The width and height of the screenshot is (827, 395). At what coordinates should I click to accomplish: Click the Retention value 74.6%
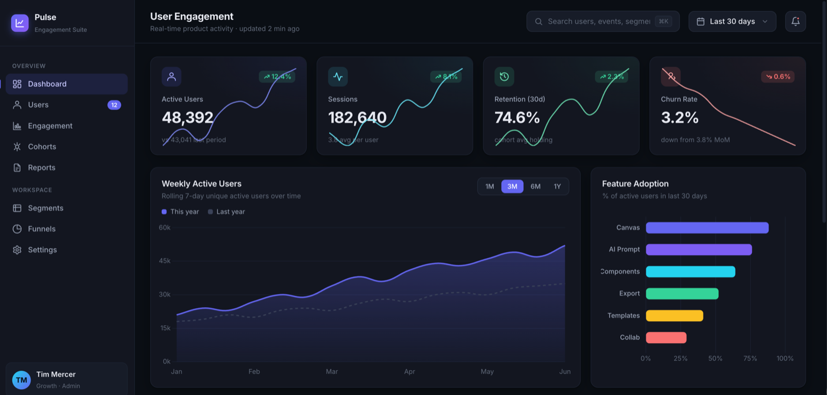[517, 117]
